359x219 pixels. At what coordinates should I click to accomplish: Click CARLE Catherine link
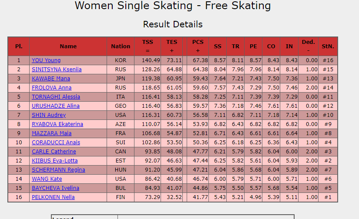[54, 152]
